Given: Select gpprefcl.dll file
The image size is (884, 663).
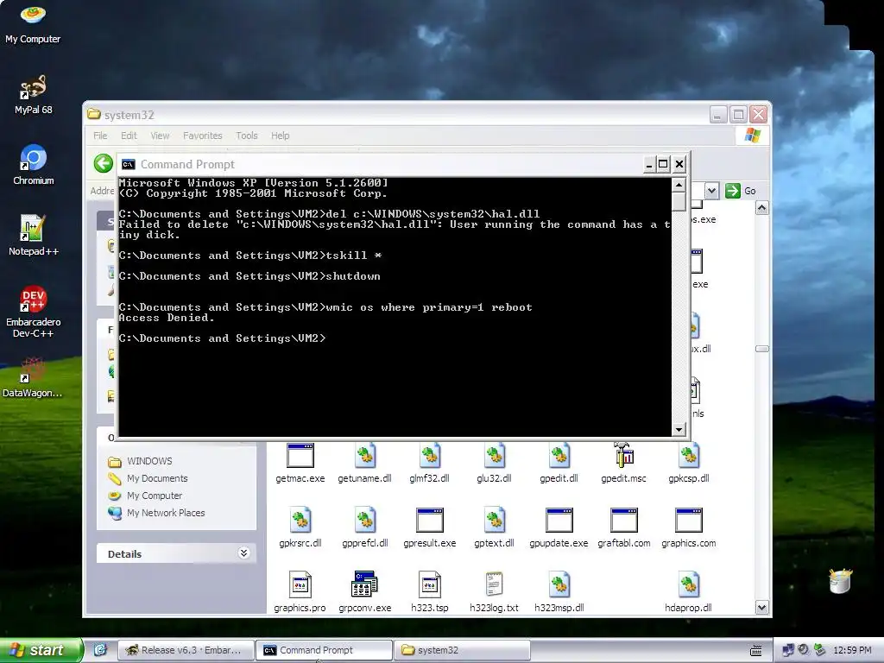Looking at the screenshot, I should (365, 528).
